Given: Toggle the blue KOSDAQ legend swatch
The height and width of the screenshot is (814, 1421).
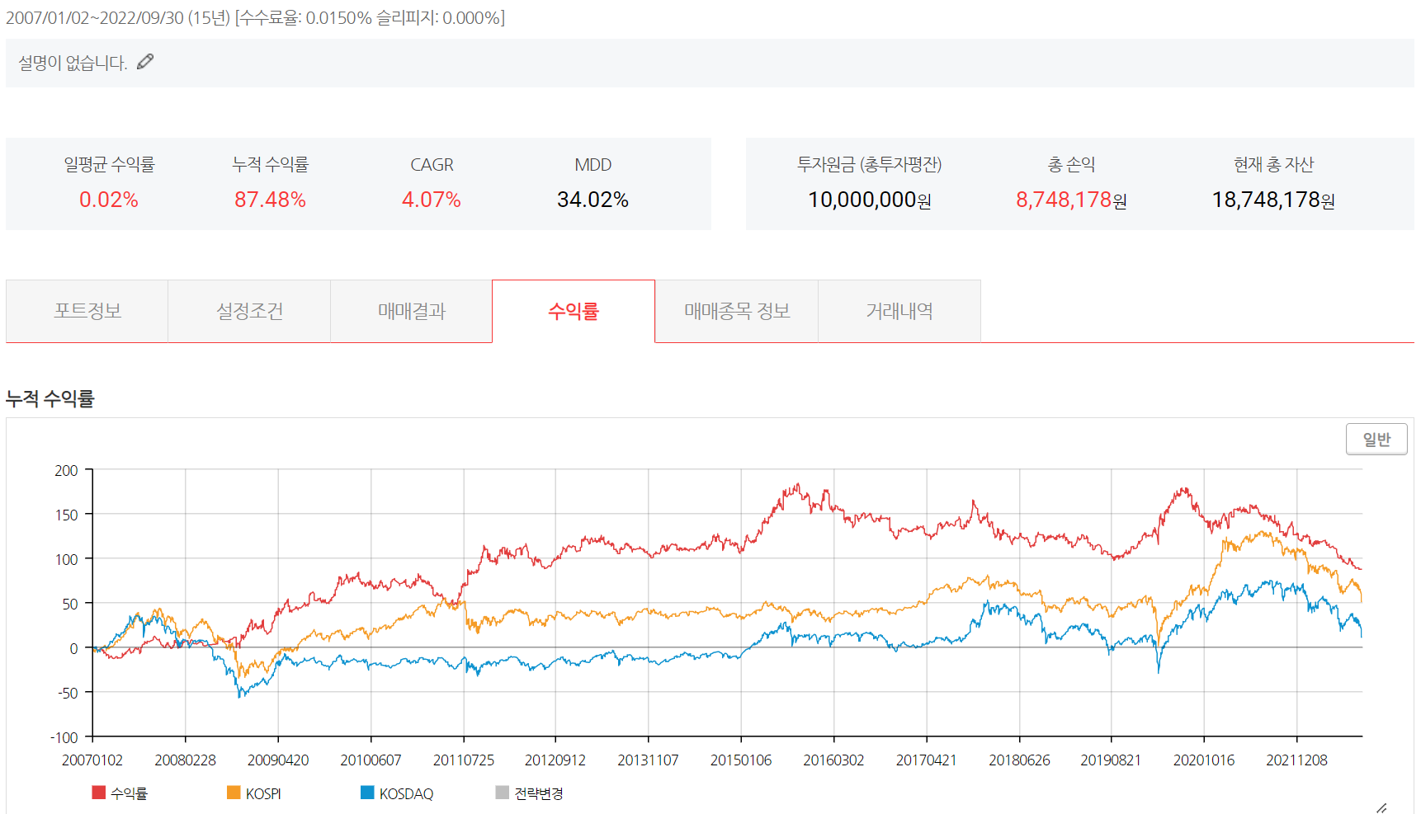Looking at the screenshot, I should point(367,793).
